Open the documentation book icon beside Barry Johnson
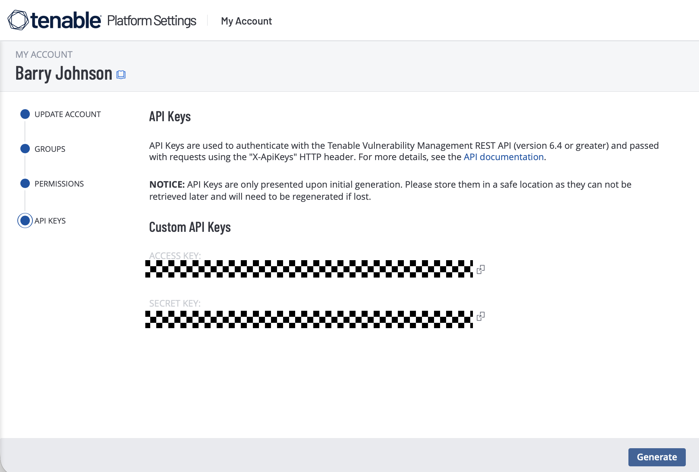The height and width of the screenshot is (472, 699). coord(121,75)
